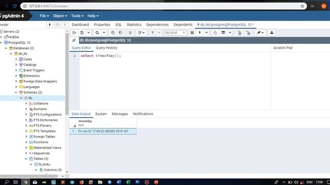Open the Query History tab
This screenshot has height=185, width=330.
tap(107, 48)
